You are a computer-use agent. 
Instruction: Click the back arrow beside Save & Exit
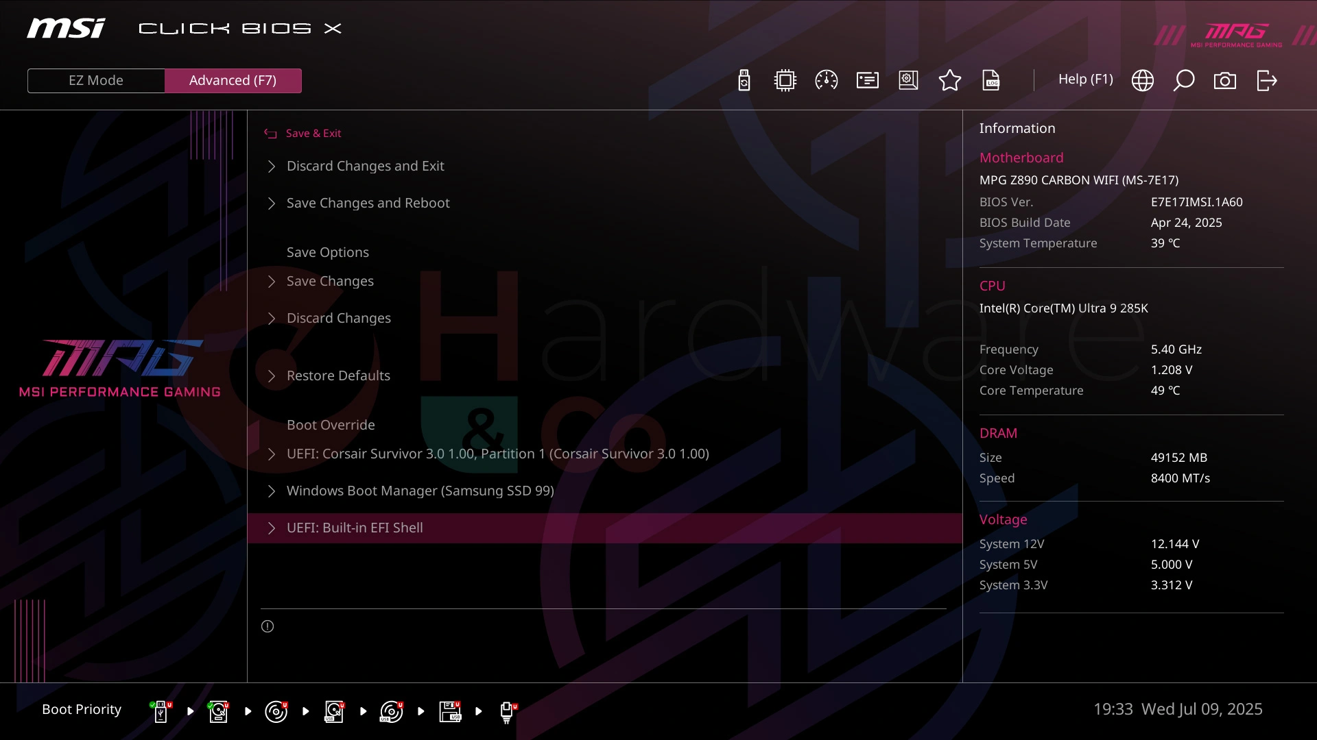pyautogui.click(x=270, y=134)
